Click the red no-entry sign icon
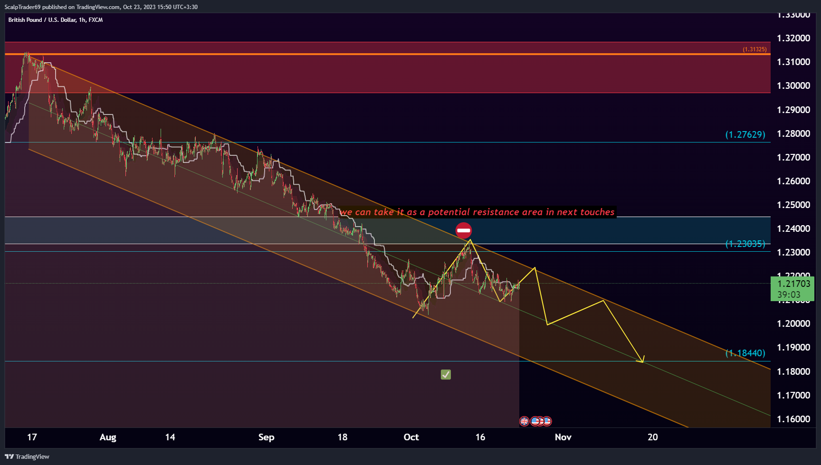 [464, 230]
